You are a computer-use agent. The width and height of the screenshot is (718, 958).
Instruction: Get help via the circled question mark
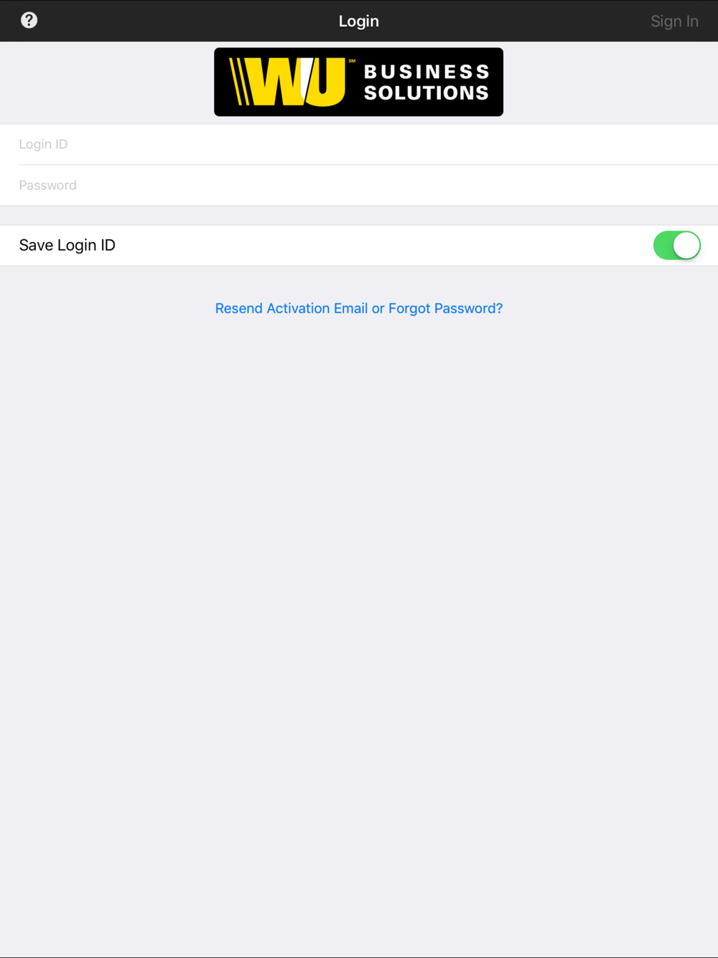coord(29,20)
